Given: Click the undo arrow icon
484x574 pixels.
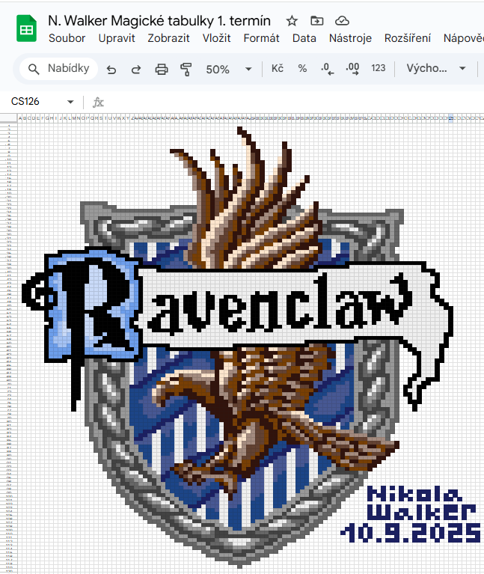Looking at the screenshot, I should click(111, 69).
